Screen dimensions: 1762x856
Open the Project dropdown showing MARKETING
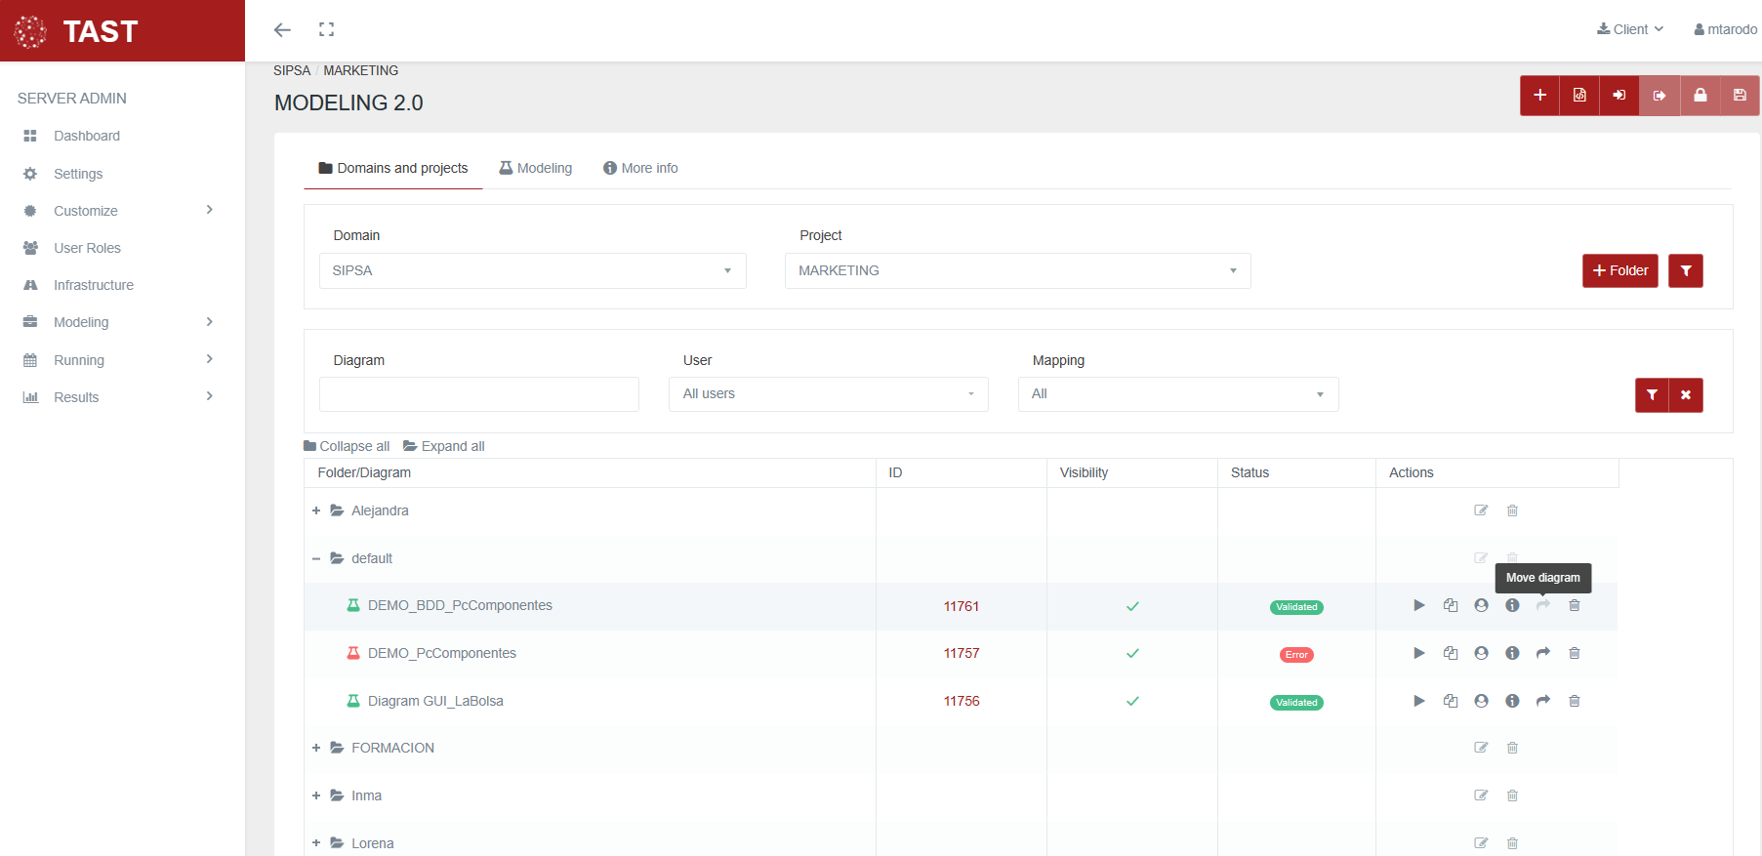click(x=1017, y=270)
